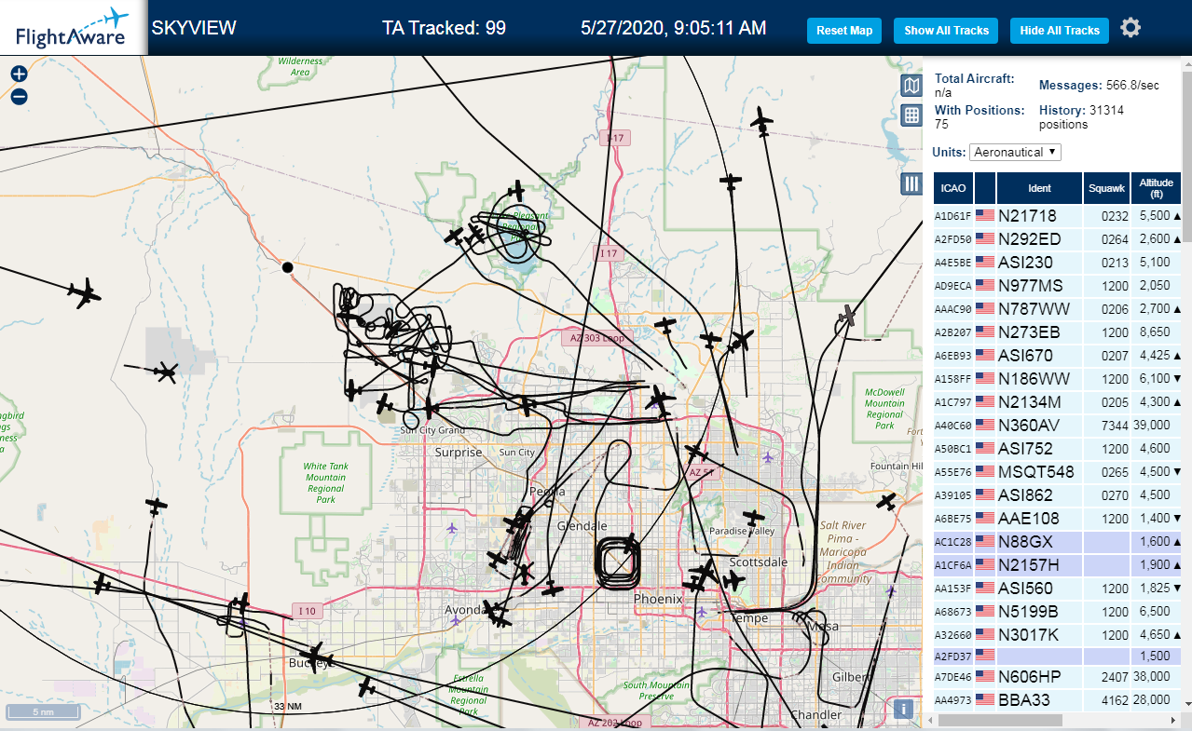The height and width of the screenshot is (731, 1192).
Task: Select aircraft N3017K in the list
Action: [x=1058, y=635]
